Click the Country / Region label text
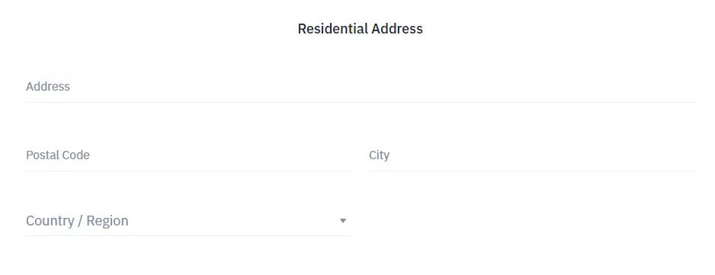Image resolution: width=715 pixels, height=275 pixels. [x=77, y=221]
